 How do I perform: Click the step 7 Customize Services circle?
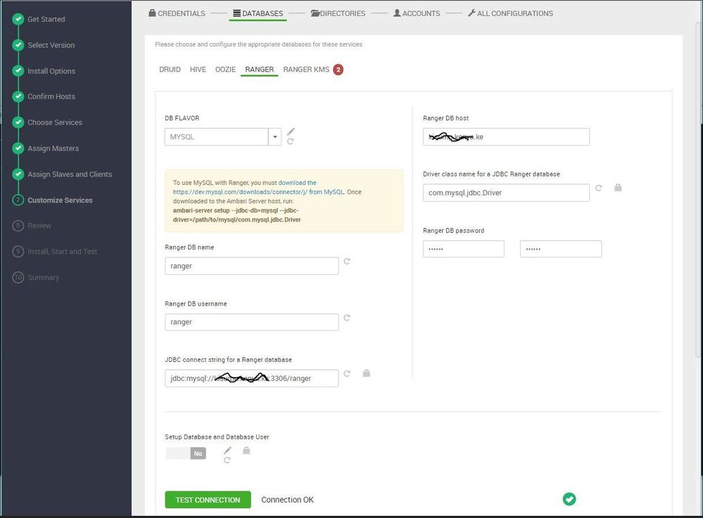(x=18, y=200)
